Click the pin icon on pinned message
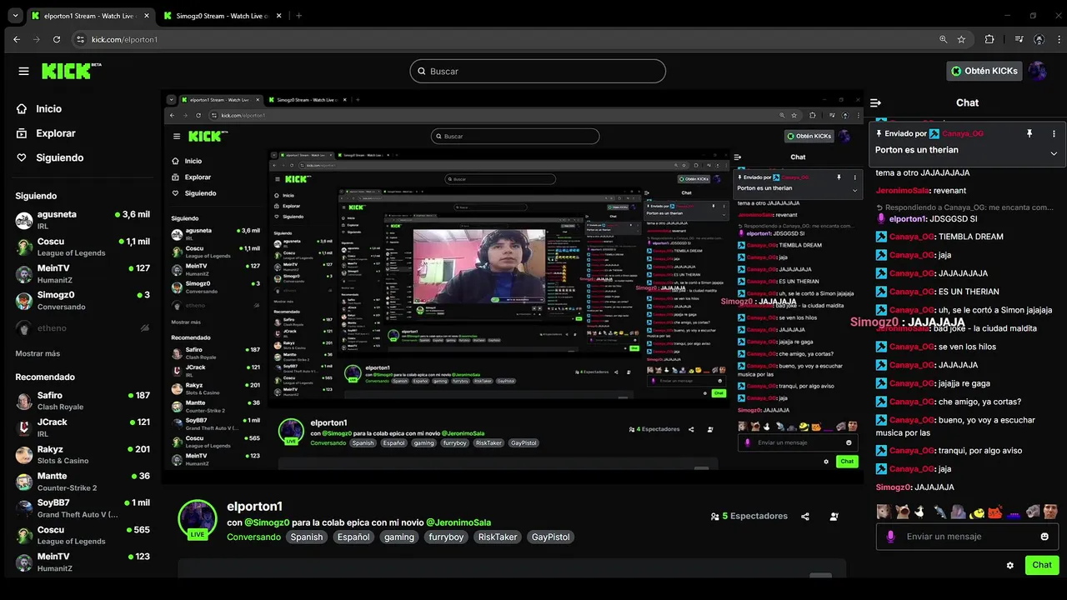This screenshot has width=1067, height=600. [x=1029, y=133]
